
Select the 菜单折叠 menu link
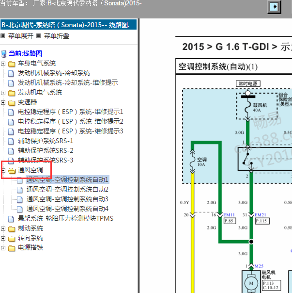(x=57, y=36)
